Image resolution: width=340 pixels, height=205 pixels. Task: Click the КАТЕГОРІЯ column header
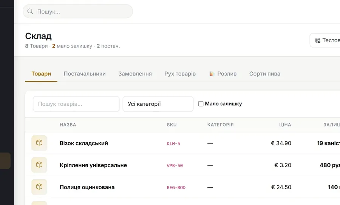coord(221,125)
